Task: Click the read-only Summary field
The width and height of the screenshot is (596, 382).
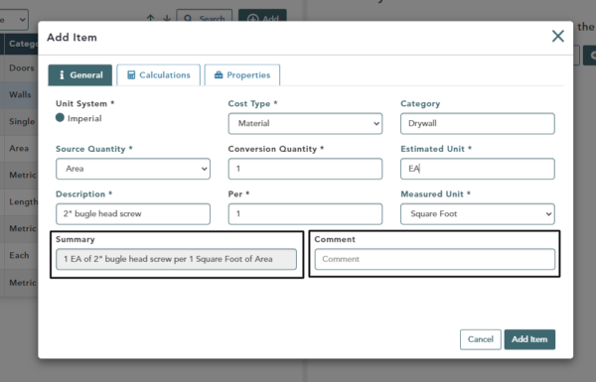Action: (x=176, y=259)
